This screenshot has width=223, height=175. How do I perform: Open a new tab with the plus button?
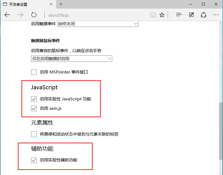click(x=61, y=4)
